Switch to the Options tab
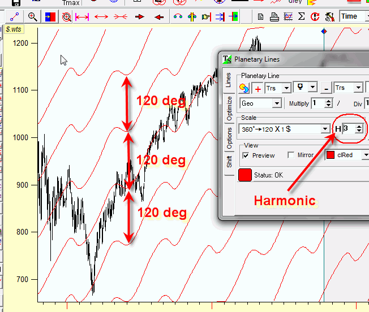The width and height of the screenshot is (369, 312). coord(229,137)
